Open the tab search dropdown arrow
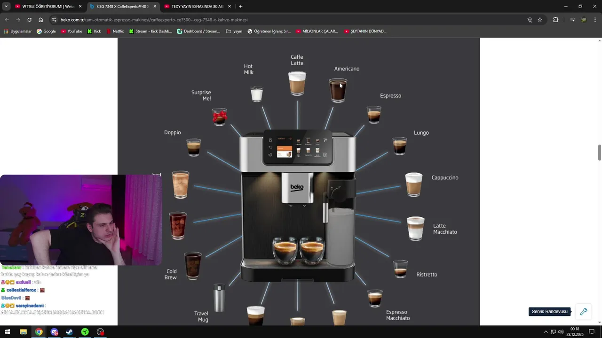The width and height of the screenshot is (602, 338). click(x=6, y=6)
